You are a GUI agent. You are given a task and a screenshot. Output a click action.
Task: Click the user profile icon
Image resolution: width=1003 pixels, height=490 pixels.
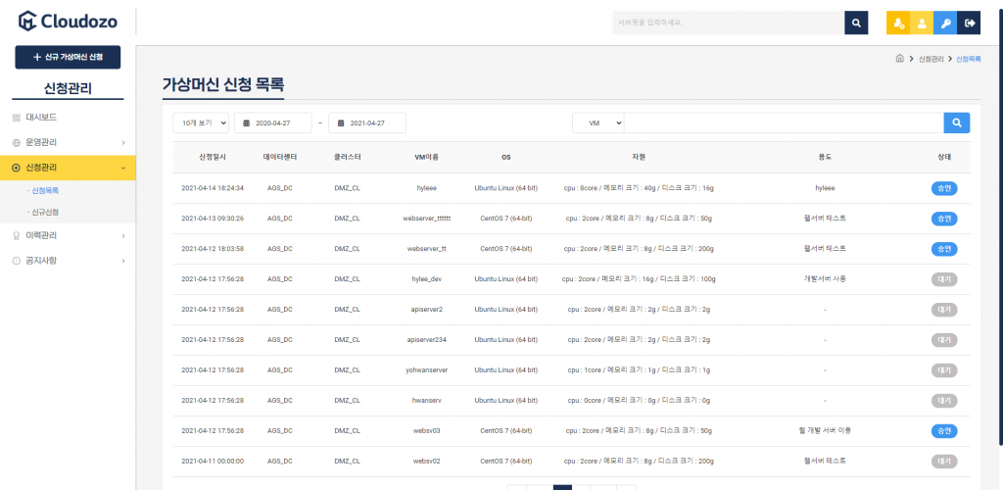(922, 23)
